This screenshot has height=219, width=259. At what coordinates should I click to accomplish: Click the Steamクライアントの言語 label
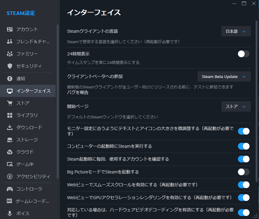pos(92,31)
